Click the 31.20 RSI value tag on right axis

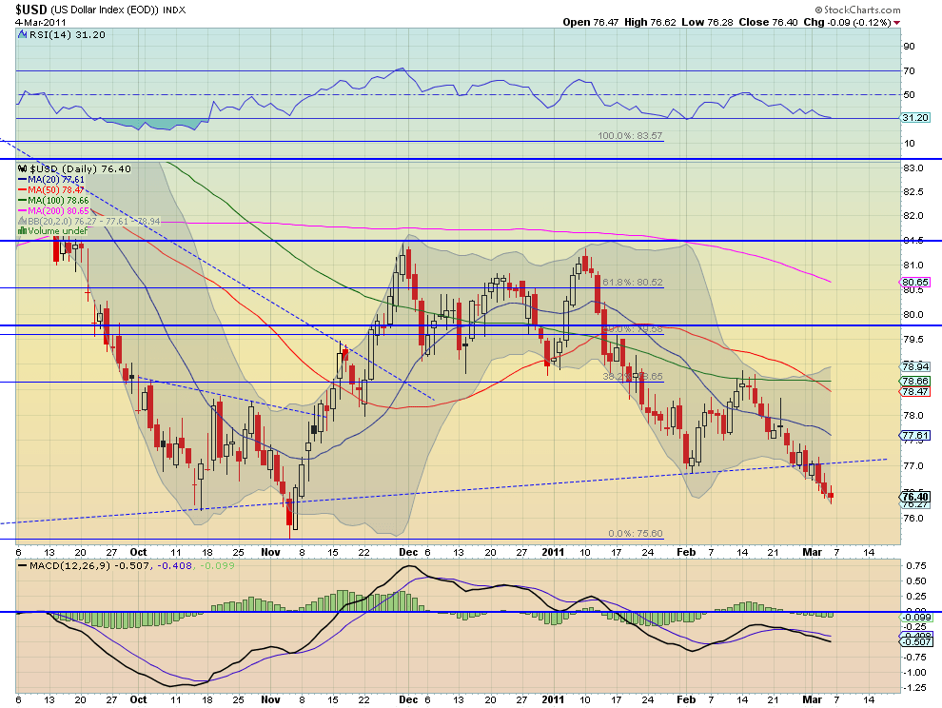(915, 118)
